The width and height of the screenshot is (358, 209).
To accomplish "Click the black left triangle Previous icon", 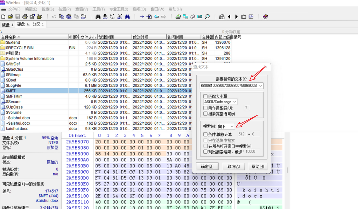I will point(229,17).
